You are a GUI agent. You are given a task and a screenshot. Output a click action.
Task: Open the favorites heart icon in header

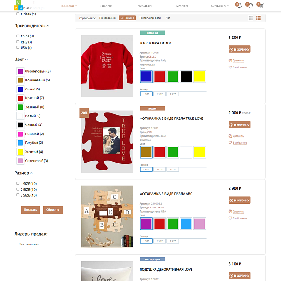[250, 6]
